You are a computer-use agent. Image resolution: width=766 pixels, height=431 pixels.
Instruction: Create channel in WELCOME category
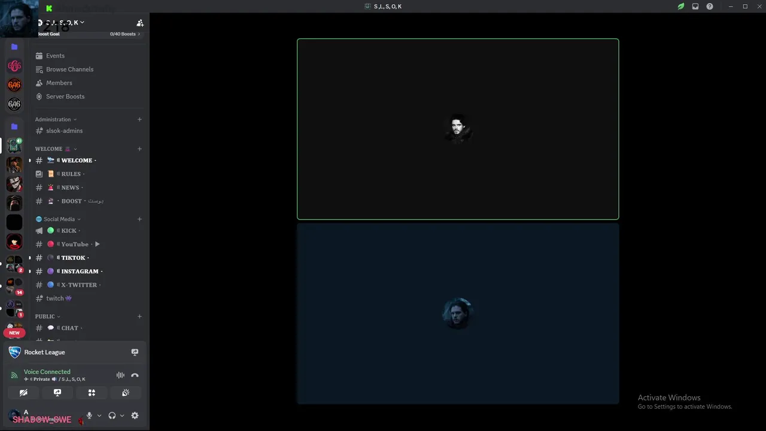click(x=139, y=148)
